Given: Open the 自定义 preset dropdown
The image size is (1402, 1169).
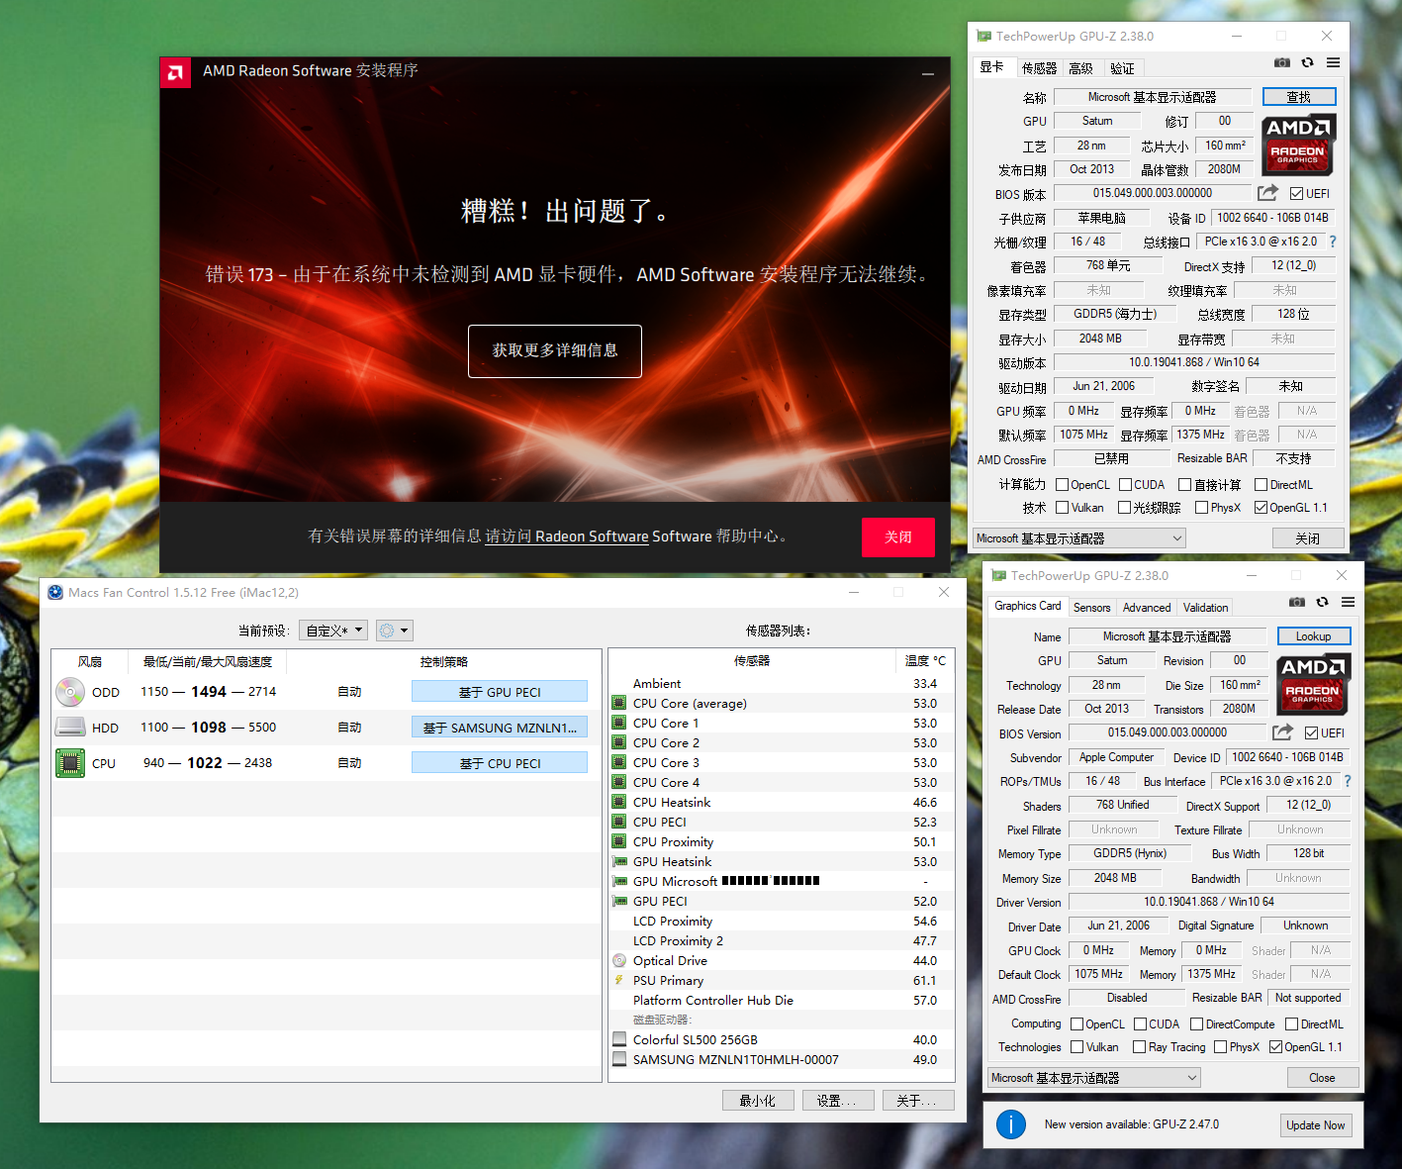Looking at the screenshot, I should [x=332, y=631].
